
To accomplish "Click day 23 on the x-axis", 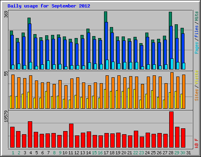I will [x=141, y=153].
